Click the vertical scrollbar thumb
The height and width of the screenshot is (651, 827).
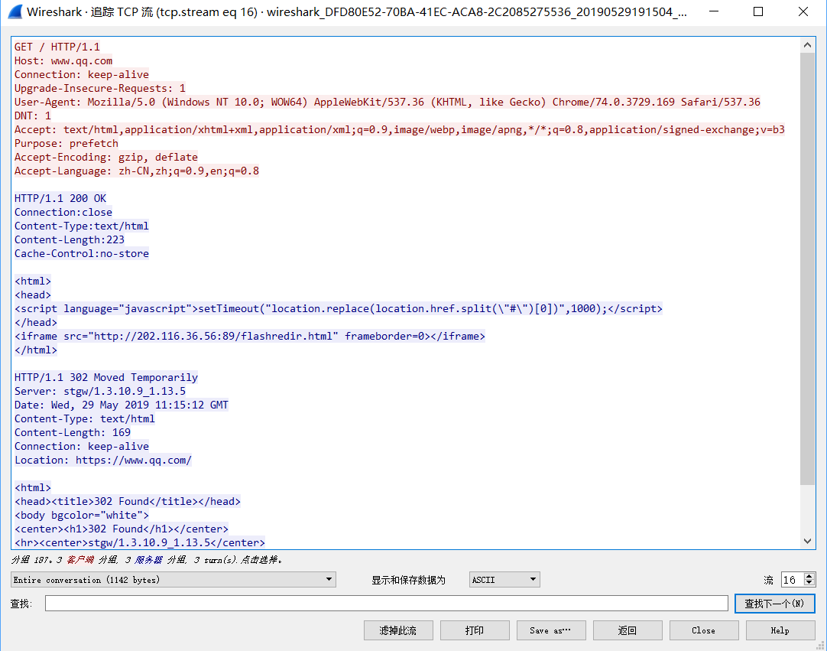[807, 269]
